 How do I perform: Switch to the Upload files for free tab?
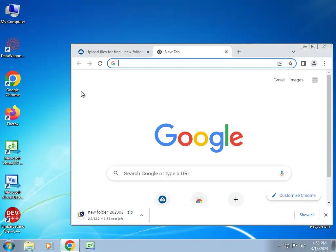[114, 52]
